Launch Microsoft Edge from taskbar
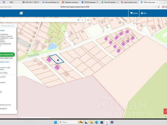Image resolution: width=167 pixels, height=125 pixels. pyautogui.click(x=97, y=122)
